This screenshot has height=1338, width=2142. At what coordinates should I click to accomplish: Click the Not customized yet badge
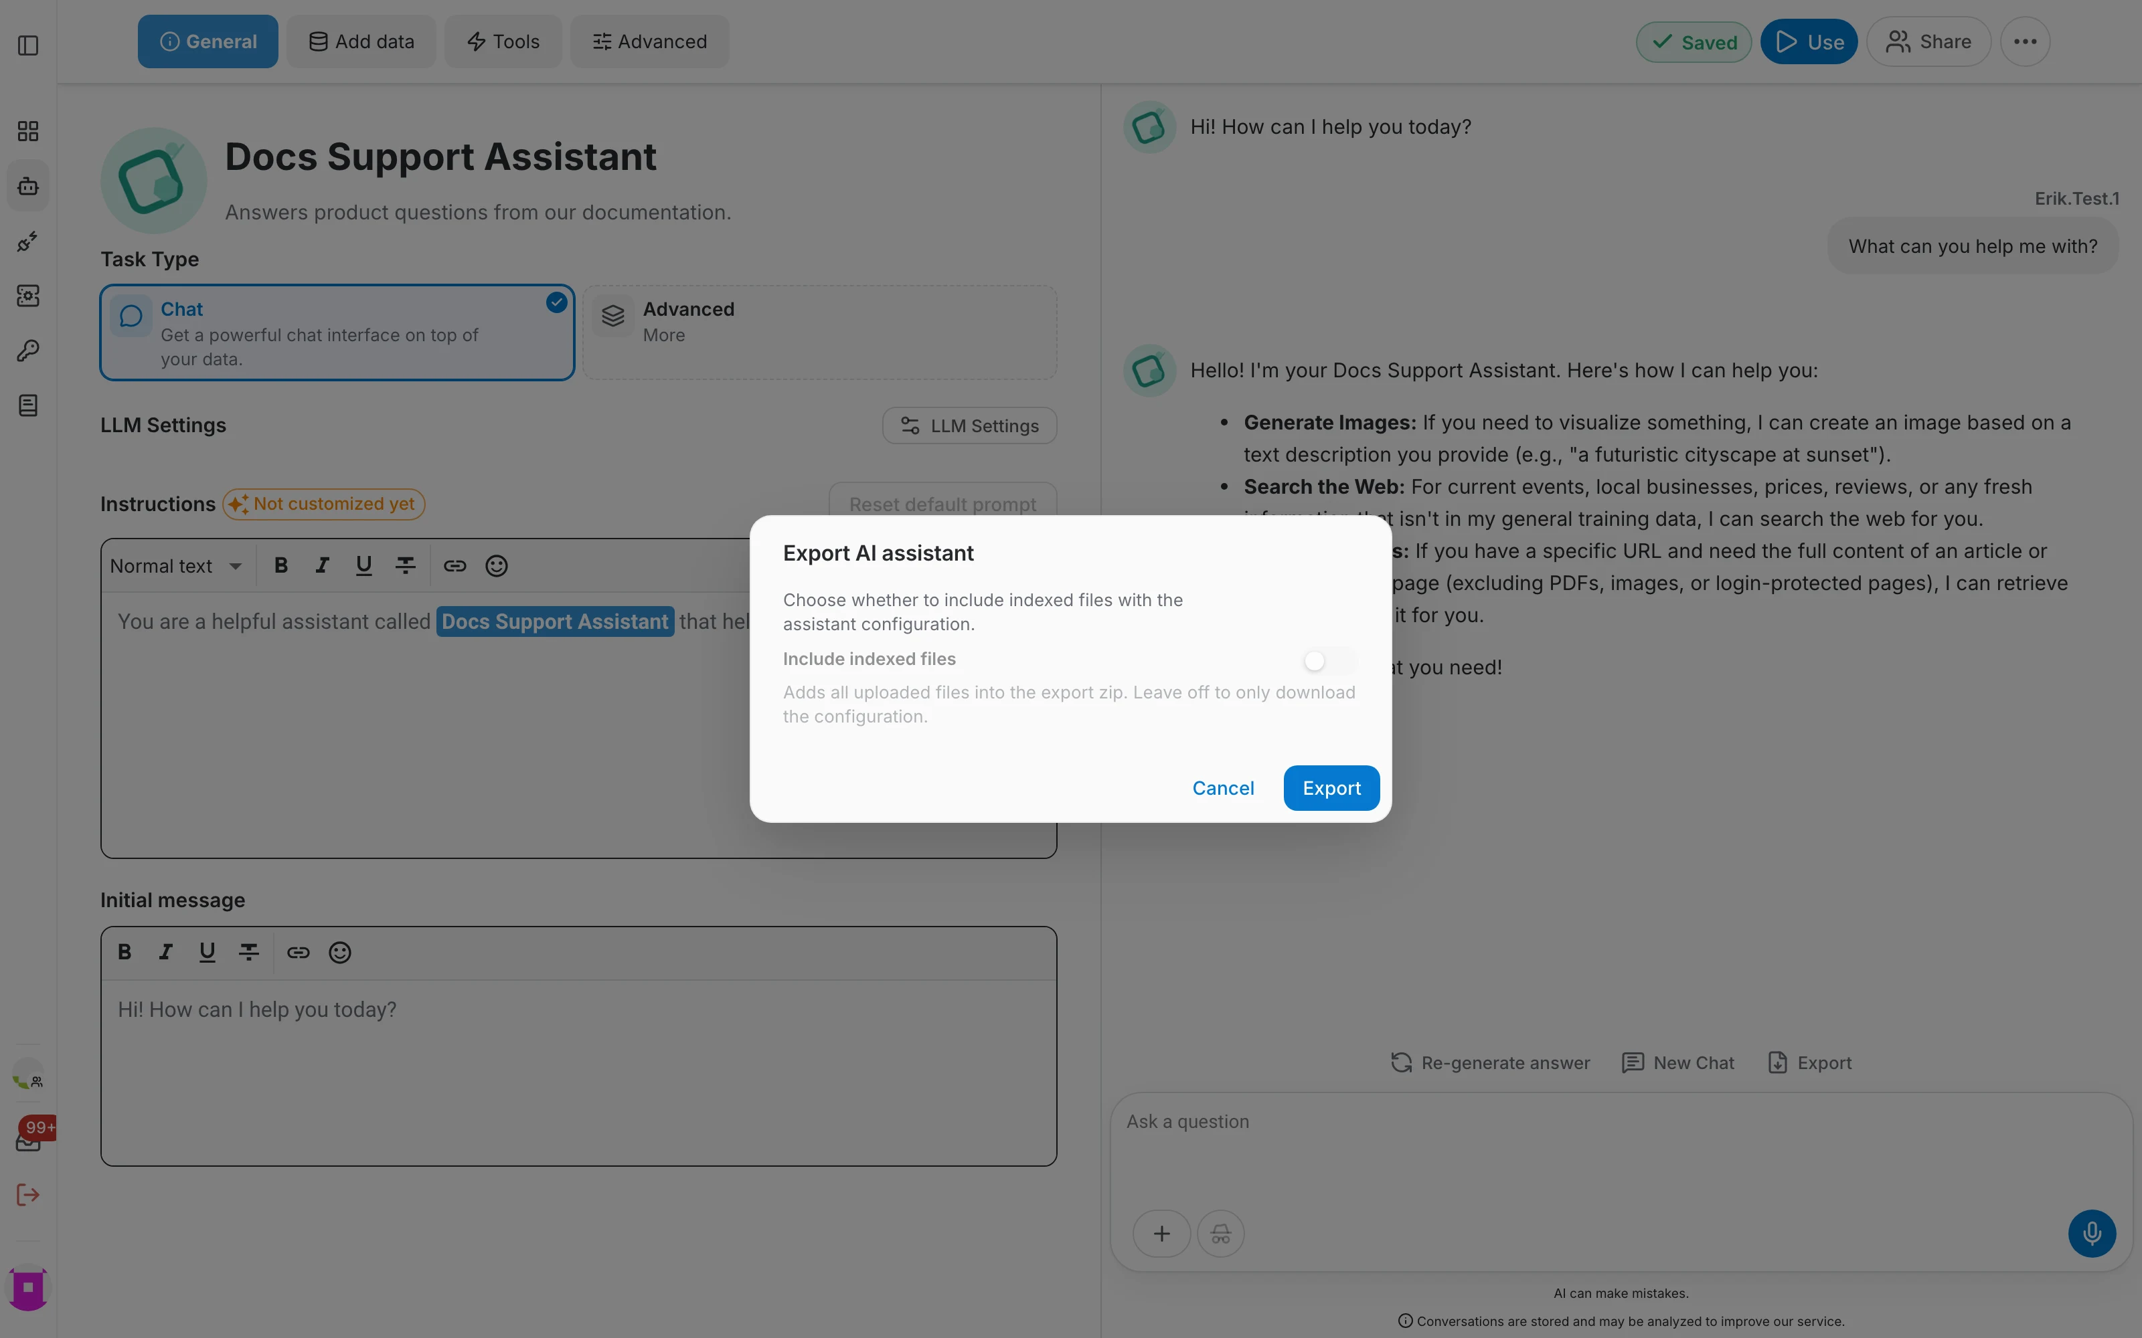click(x=324, y=504)
